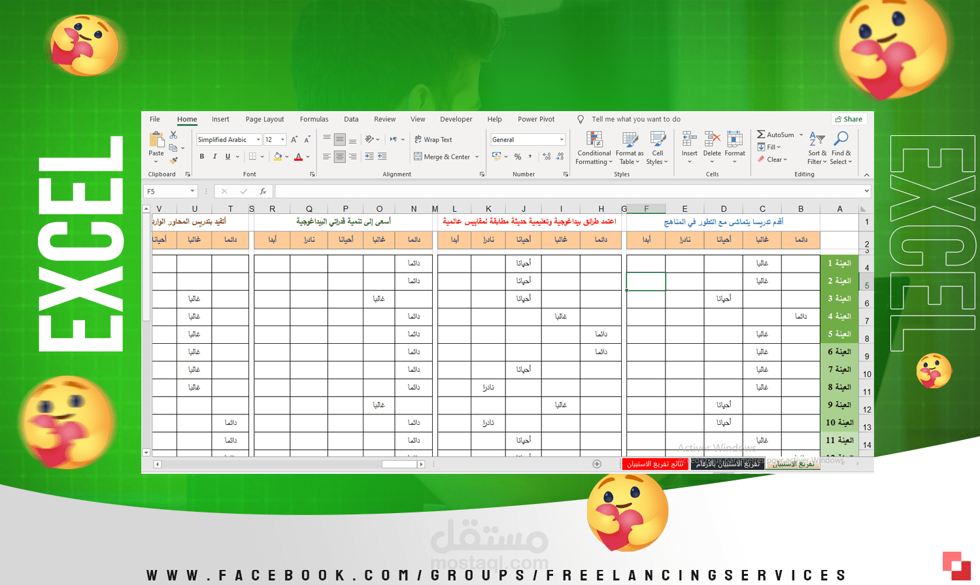980x585 pixels.
Task: Switch to the Insert tab
Action: (220, 119)
